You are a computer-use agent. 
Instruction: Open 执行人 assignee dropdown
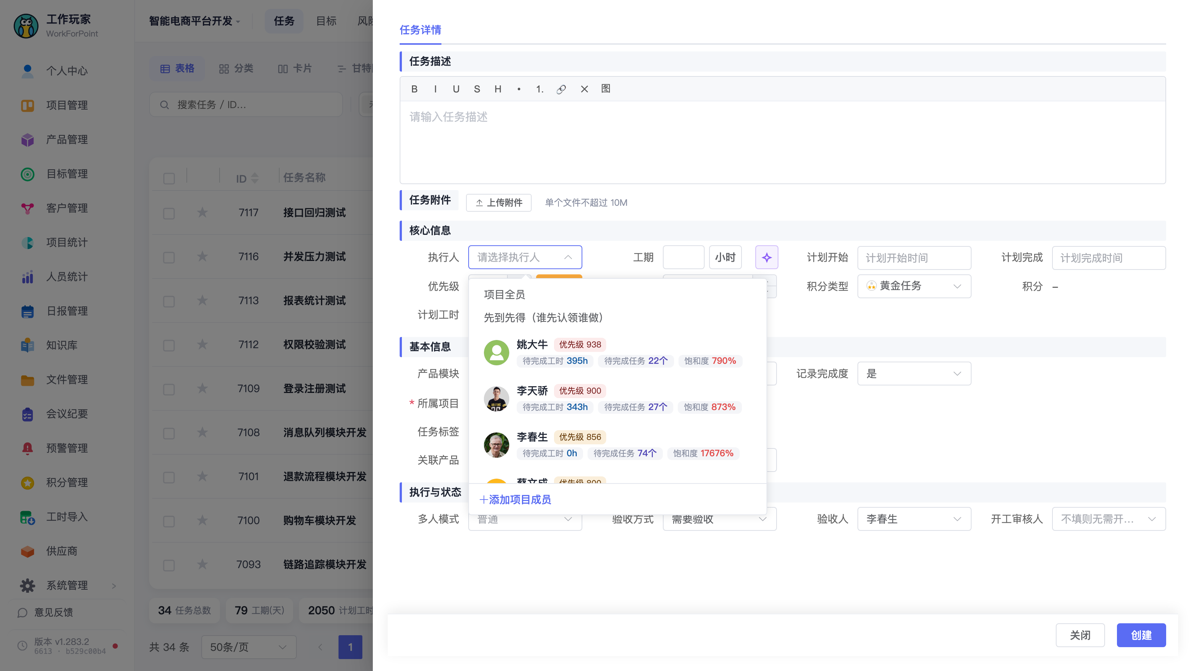525,258
